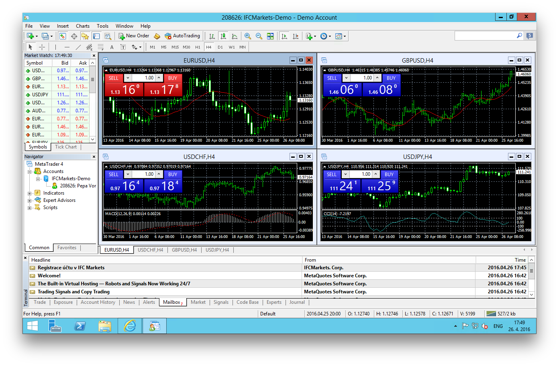This screenshot has height=366, width=559.
Task: Click Market Watch scrollbar down arrow
Action: click(93, 139)
